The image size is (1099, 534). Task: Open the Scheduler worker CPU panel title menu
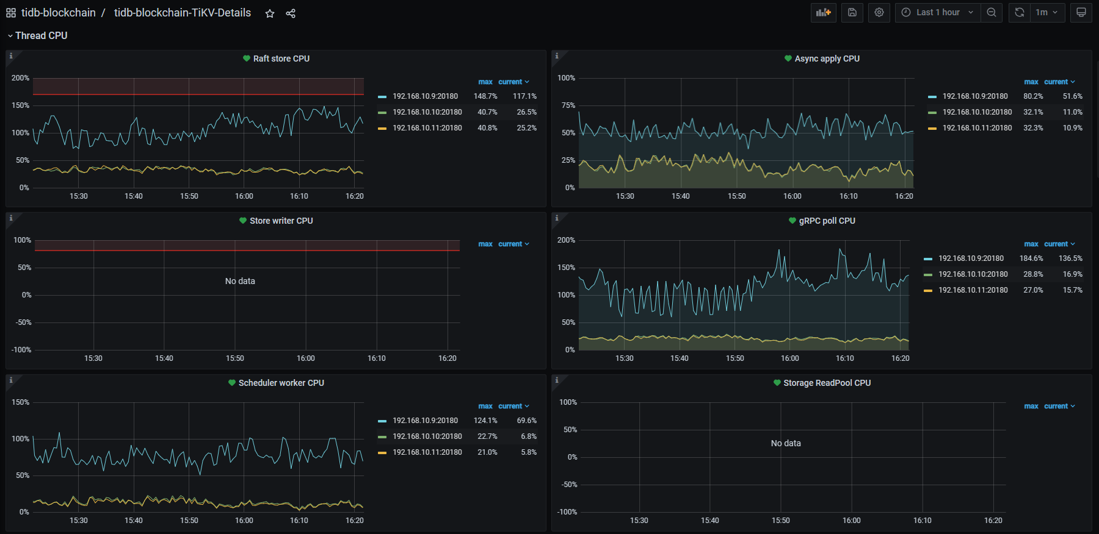(281, 383)
